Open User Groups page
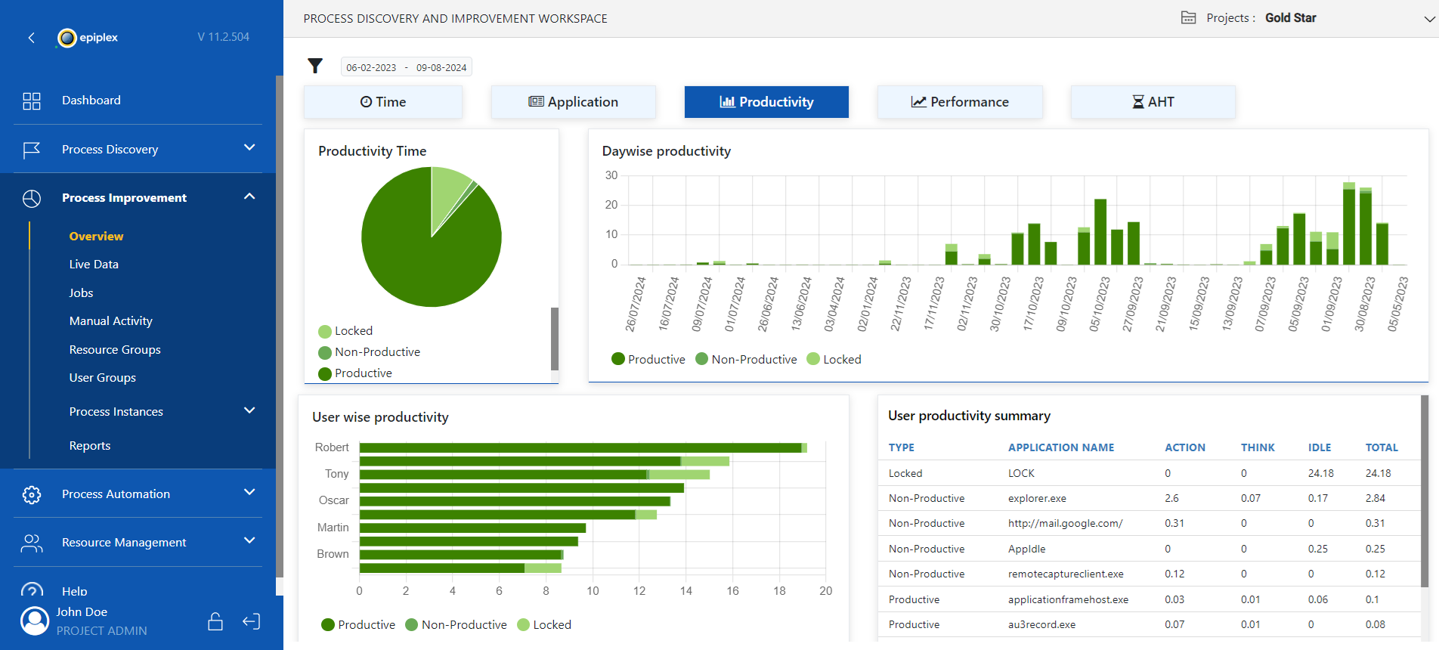Viewport: 1439px width, 650px height. click(x=103, y=378)
